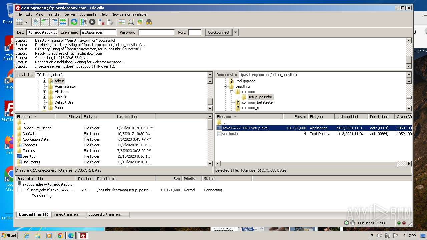This screenshot has width=427, height=240.
Task: Toggle the message log display
Action: pyautogui.click(x=36, y=22)
